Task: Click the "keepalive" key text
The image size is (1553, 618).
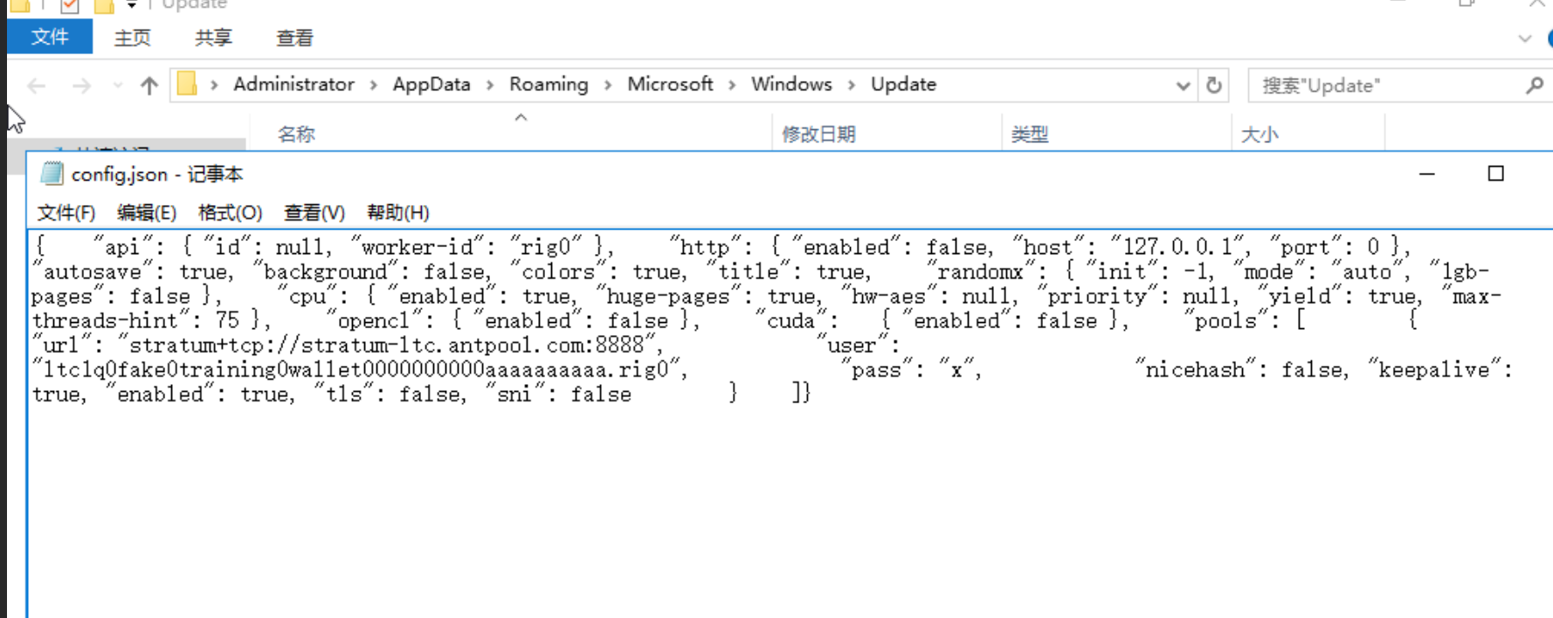Action: [1433, 369]
